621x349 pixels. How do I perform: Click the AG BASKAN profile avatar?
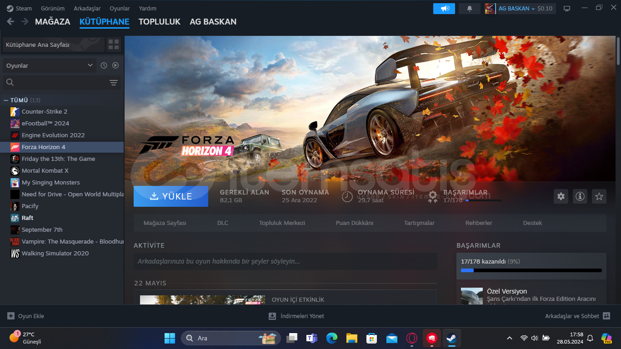pos(490,9)
